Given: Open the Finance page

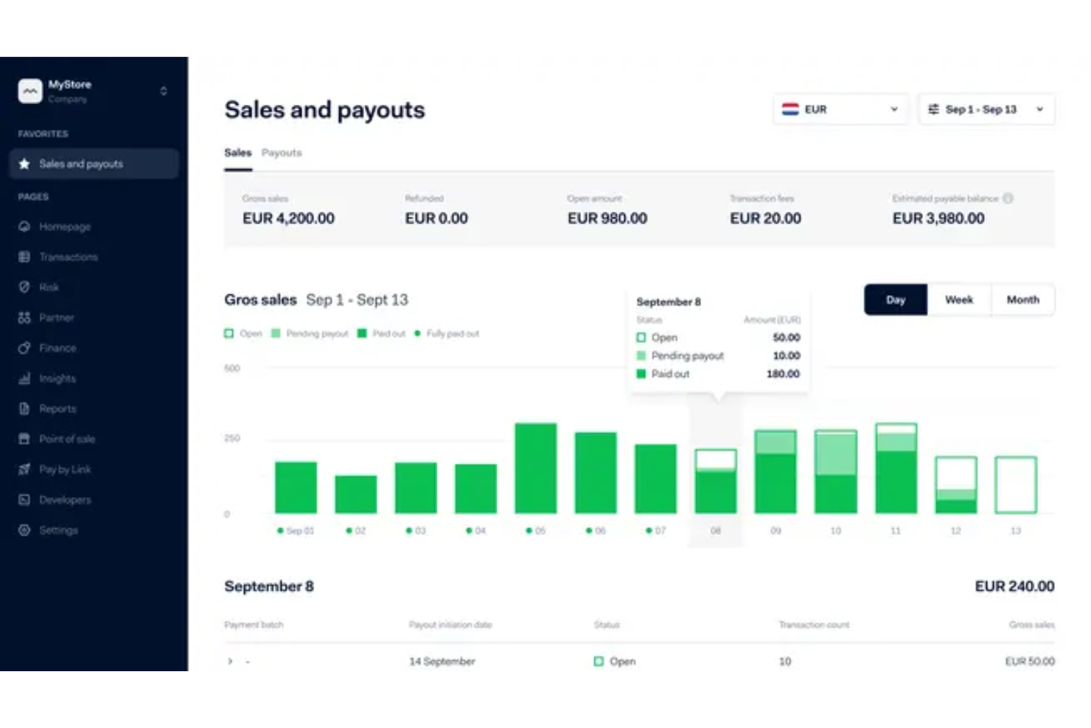Looking at the screenshot, I should (58, 347).
